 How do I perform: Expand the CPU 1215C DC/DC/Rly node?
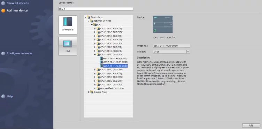click(x=95, y=81)
